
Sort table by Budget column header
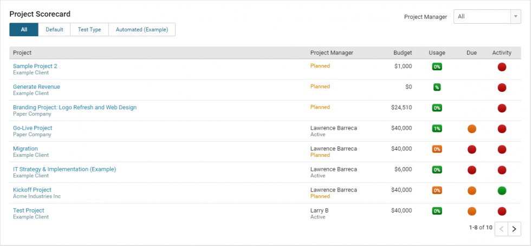point(403,53)
